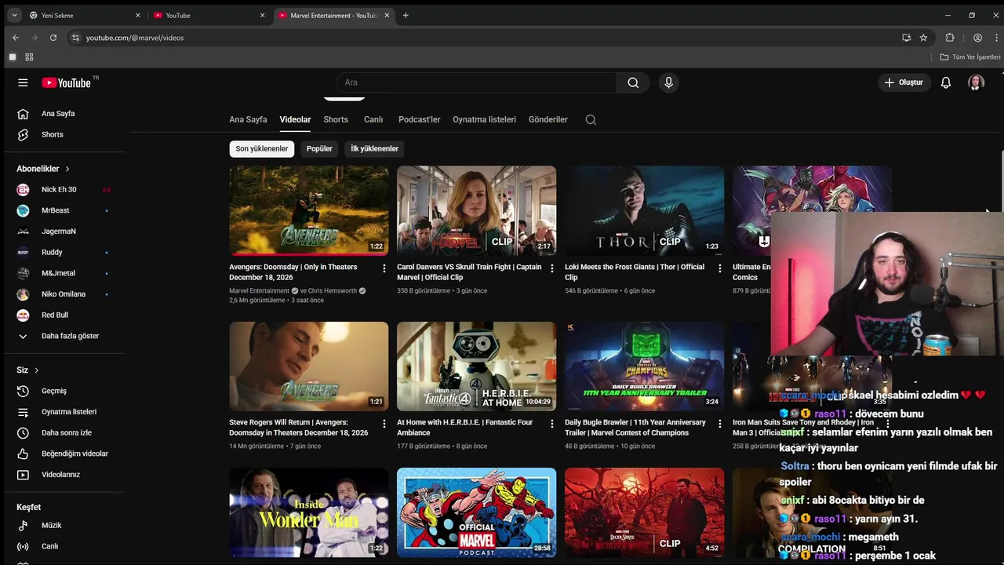Open options for Steve Rogers Will Return
Viewport: 1004px width, 565px height.
point(384,424)
